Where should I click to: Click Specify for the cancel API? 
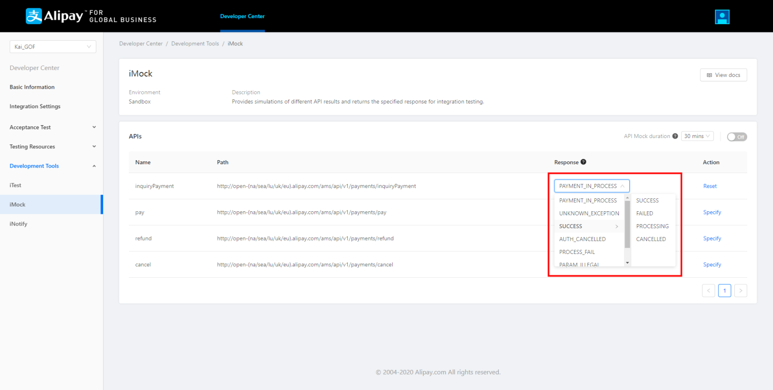[x=712, y=265]
